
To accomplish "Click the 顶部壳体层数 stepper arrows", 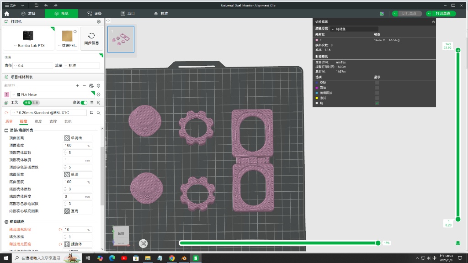I will coord(65,153).
